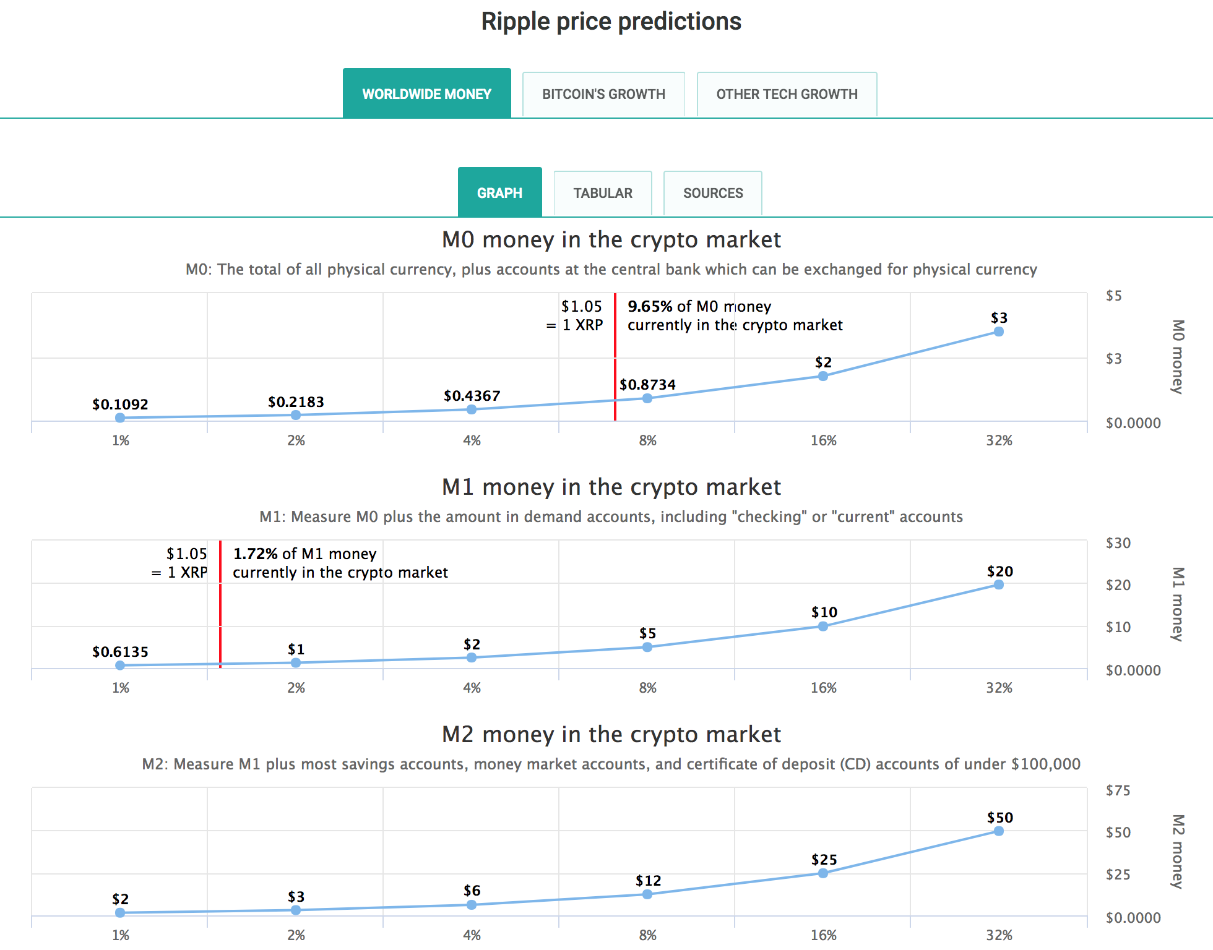This screenshot has height=950, width=1213.
Task: Select the Graph view tab
Action: point(500,192)
